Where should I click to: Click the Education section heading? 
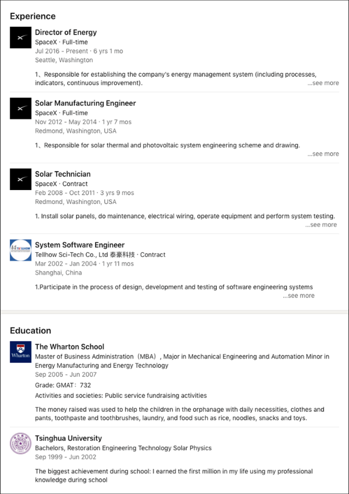coord(30,330)
